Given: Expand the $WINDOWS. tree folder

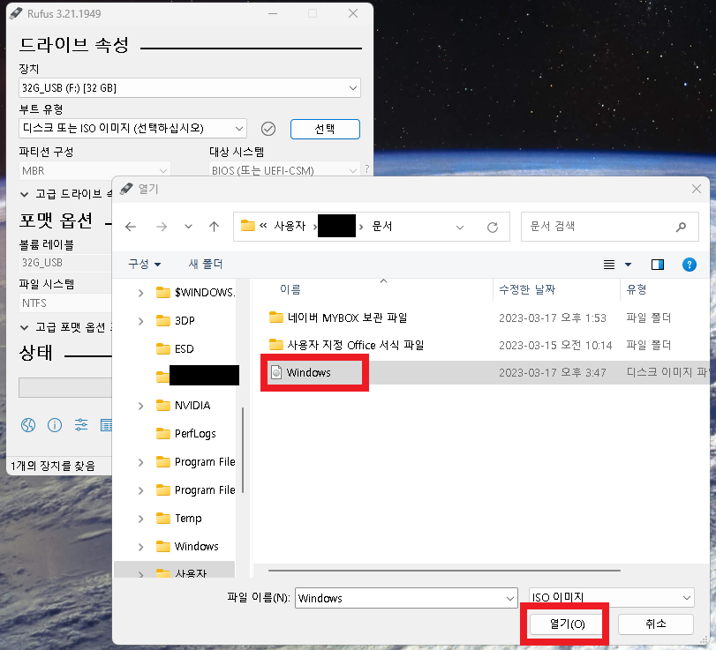Looking at the screenshot, I should [x=140, y=293].
